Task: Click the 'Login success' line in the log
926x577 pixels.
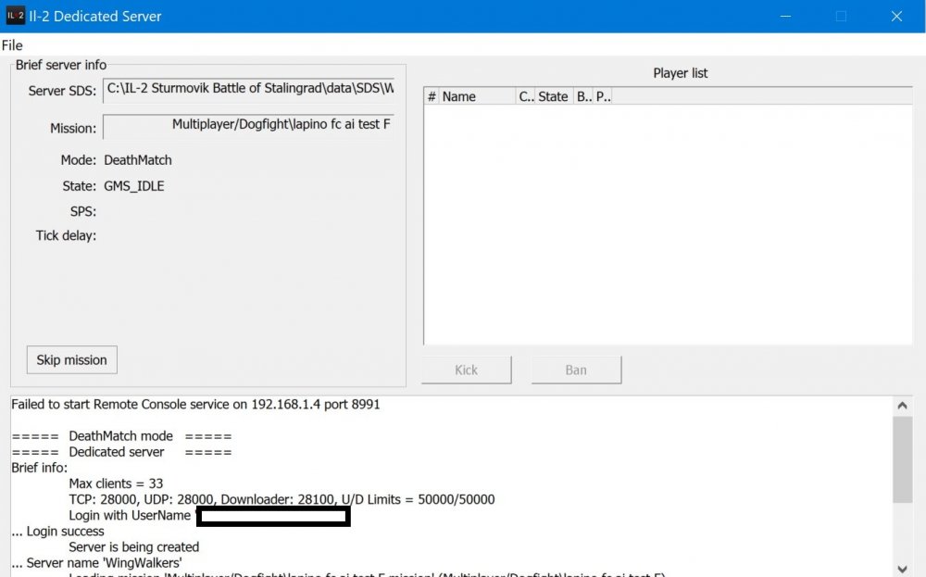Action: 56,531
